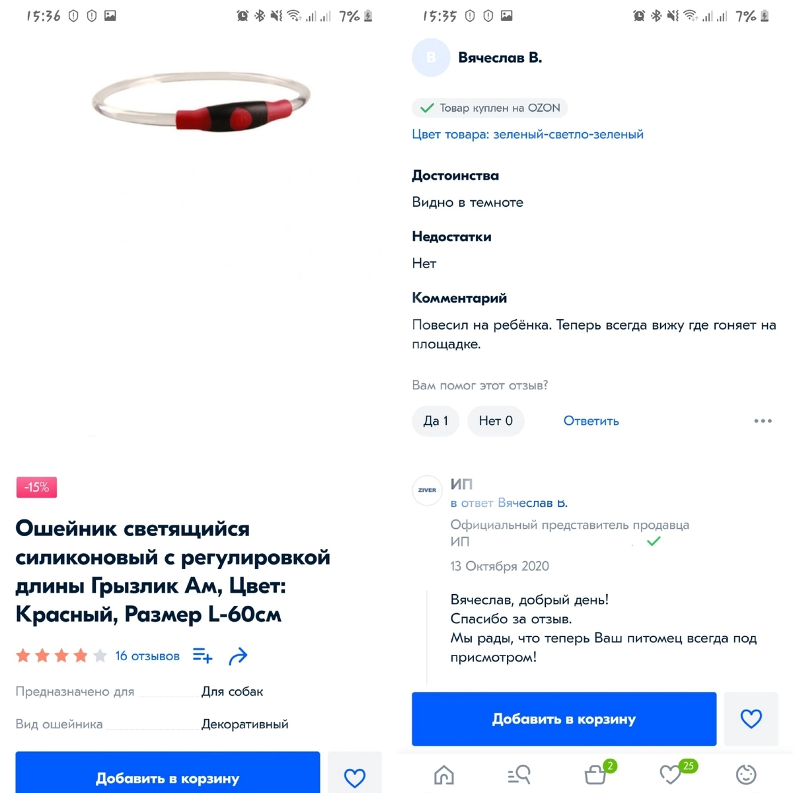This screenshot has height=793, width=793.
Task: Toggle favorite heart beside left cart button
Action: point(355,776)
